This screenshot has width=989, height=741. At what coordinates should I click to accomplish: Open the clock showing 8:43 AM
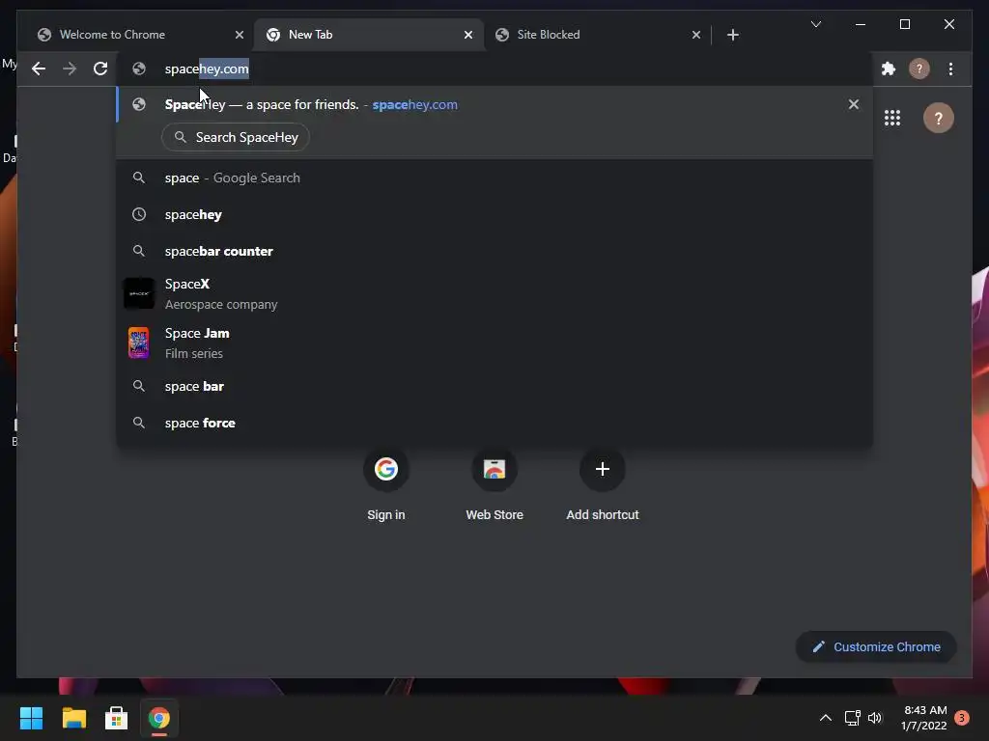tap(924, 718)
